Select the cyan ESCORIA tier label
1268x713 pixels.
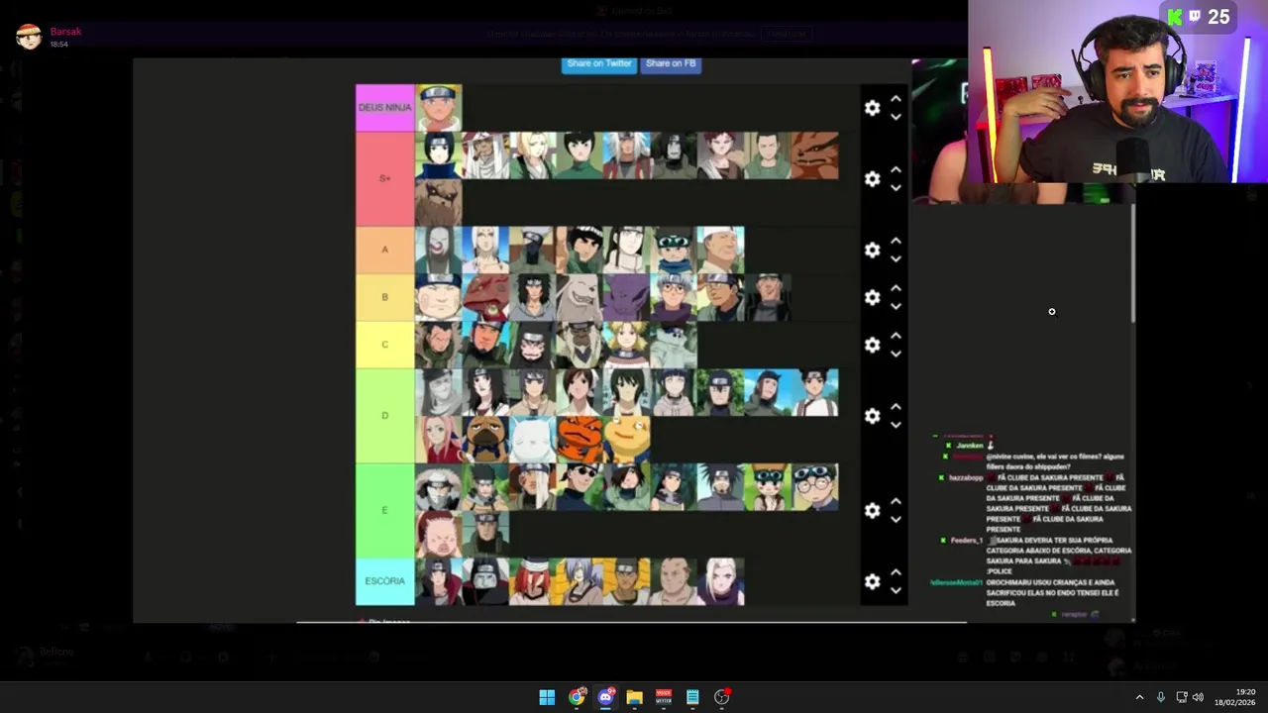[x=385, y=581]
